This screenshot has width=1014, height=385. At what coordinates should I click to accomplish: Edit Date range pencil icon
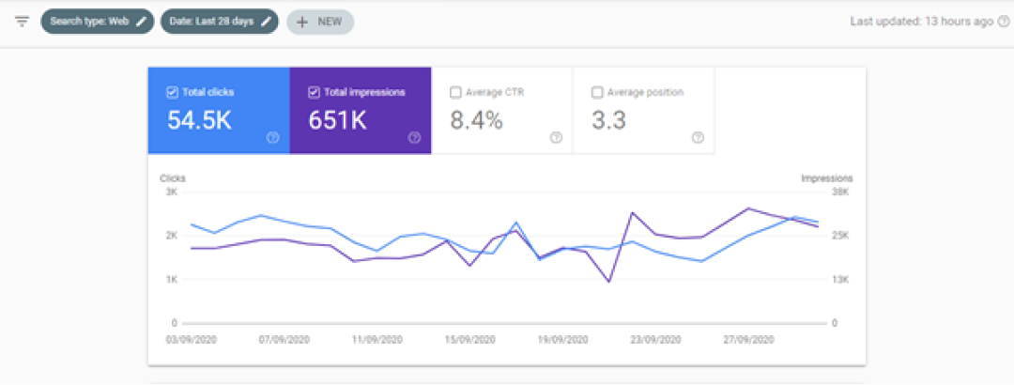click(x=267, y=22)
